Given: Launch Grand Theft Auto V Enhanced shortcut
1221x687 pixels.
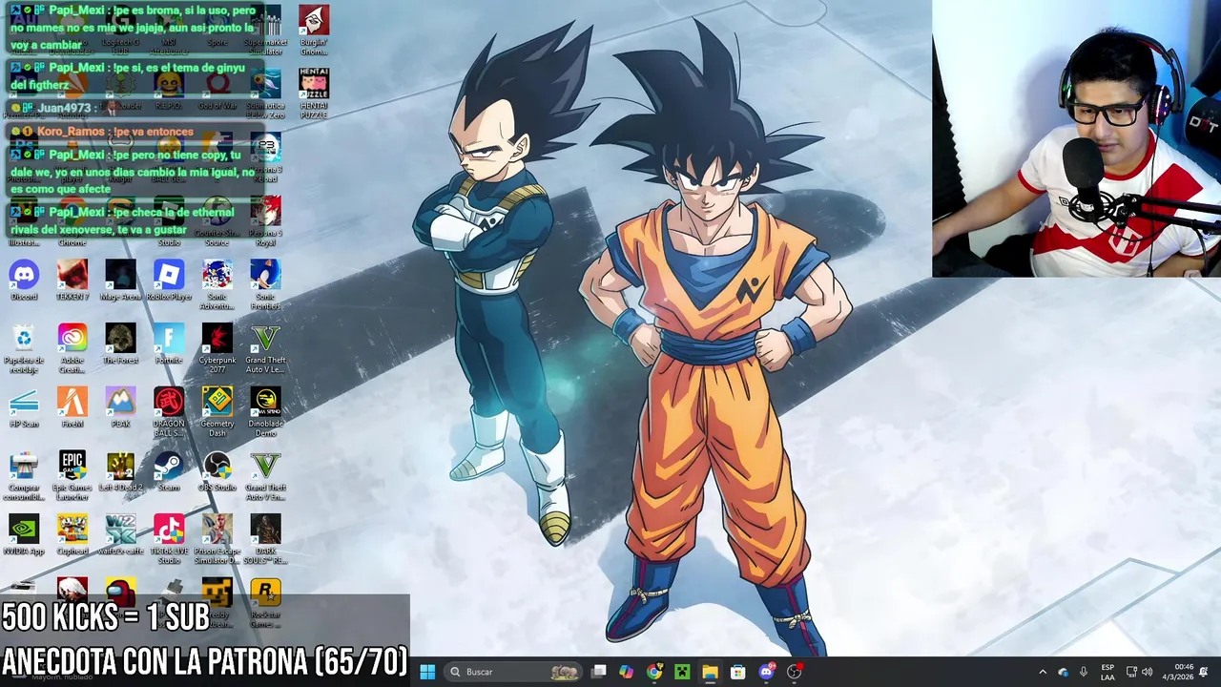Looking at the screenshot, I should click(x=265, y=477).
